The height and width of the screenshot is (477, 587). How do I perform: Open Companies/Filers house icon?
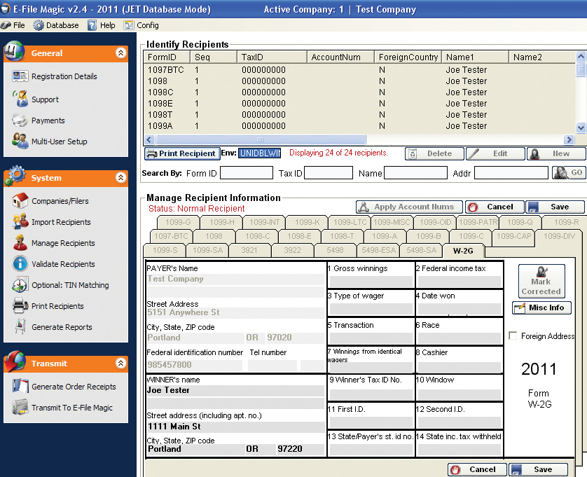point(20,201)
